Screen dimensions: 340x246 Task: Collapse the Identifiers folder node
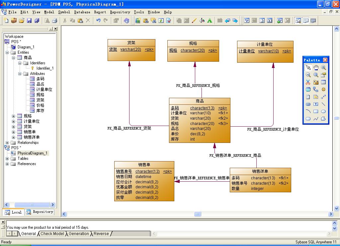point(20,63)
